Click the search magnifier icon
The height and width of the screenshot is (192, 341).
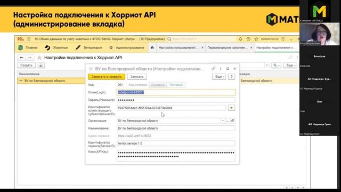pos(169,39)
